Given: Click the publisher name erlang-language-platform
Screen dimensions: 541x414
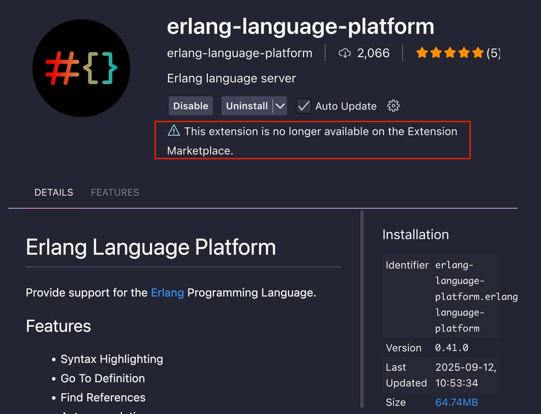Looking at the screenshot, I should tap(239, 53).
